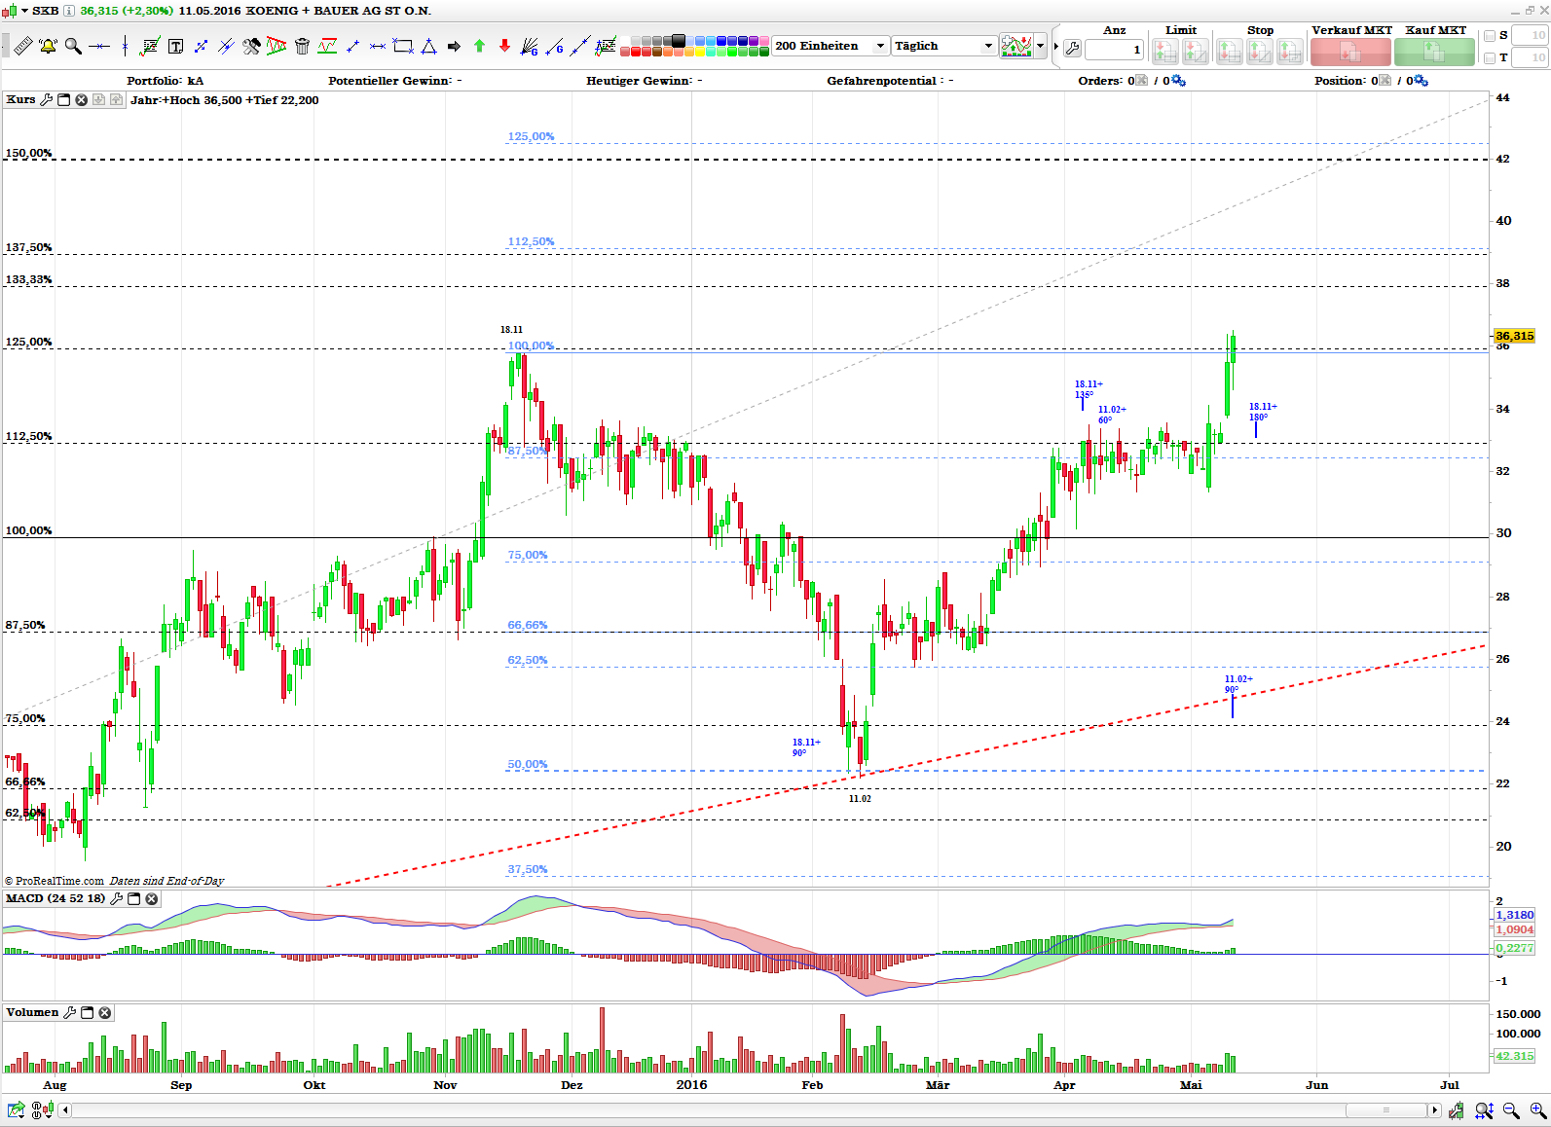
Task: Select the text annotation tool
Action: click(176, 46)
